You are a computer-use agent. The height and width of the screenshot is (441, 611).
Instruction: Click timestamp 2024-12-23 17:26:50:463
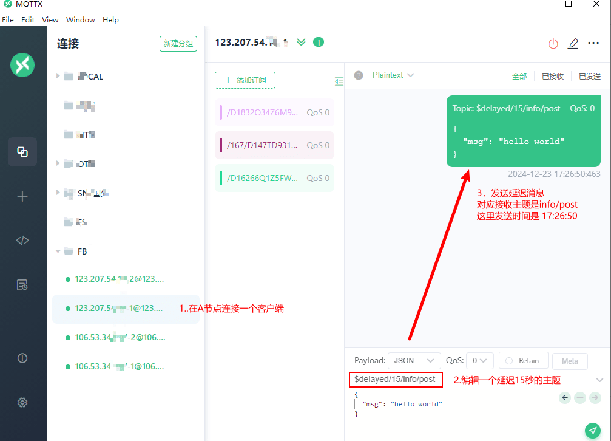click(x=554, y=174)
